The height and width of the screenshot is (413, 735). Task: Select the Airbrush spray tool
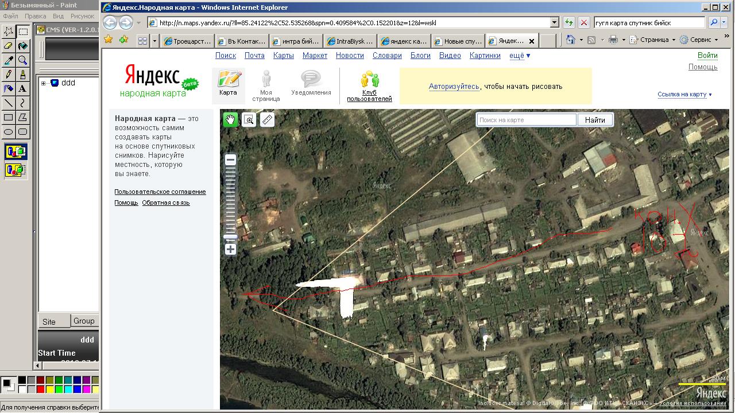(9, 89)
